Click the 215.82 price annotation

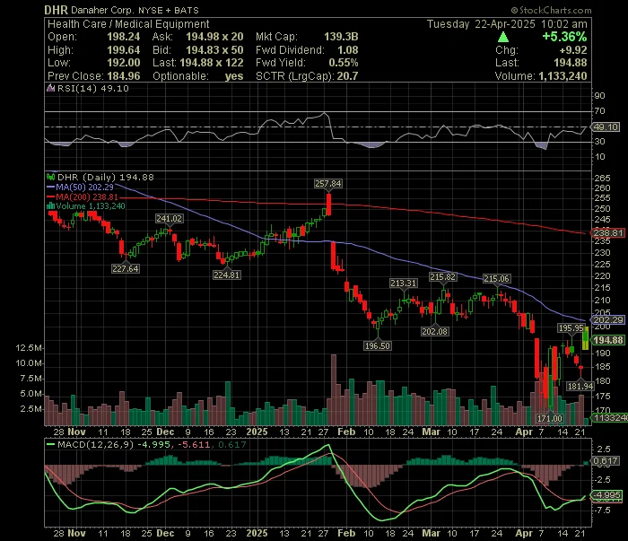442,276
